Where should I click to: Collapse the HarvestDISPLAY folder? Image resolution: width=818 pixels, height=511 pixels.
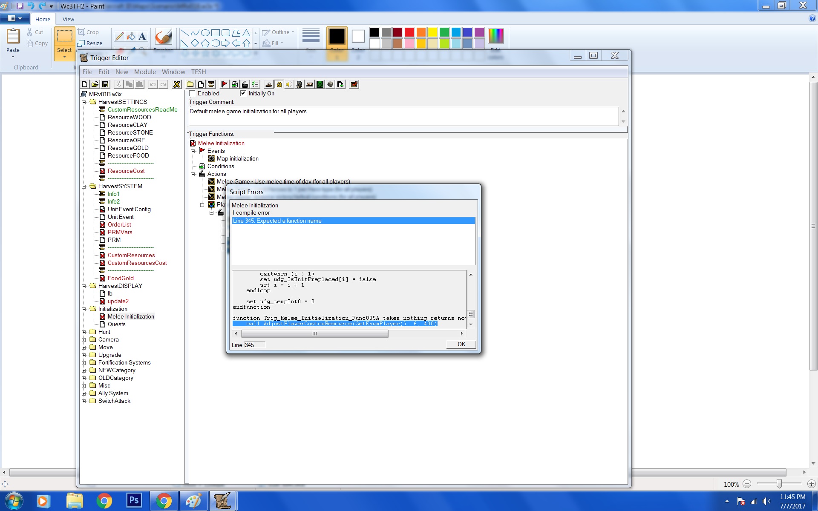click(x=84, y=286)
